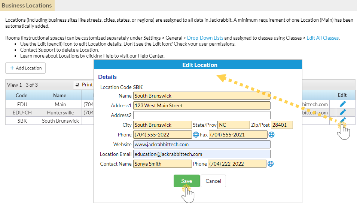
Task: Click the edit pencil for the EDU row
Action: click(x=343, y=104)
